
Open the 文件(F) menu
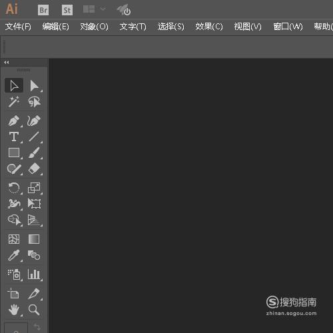[x=18, y=27]
